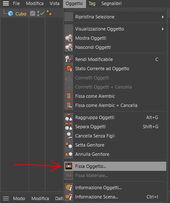Screen dimensions: 170x203
Task: Toggle the green checkmark enabling Cubo
Action: pos(42,13)
